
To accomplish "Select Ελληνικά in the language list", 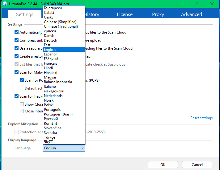I will tap(64, 59).
